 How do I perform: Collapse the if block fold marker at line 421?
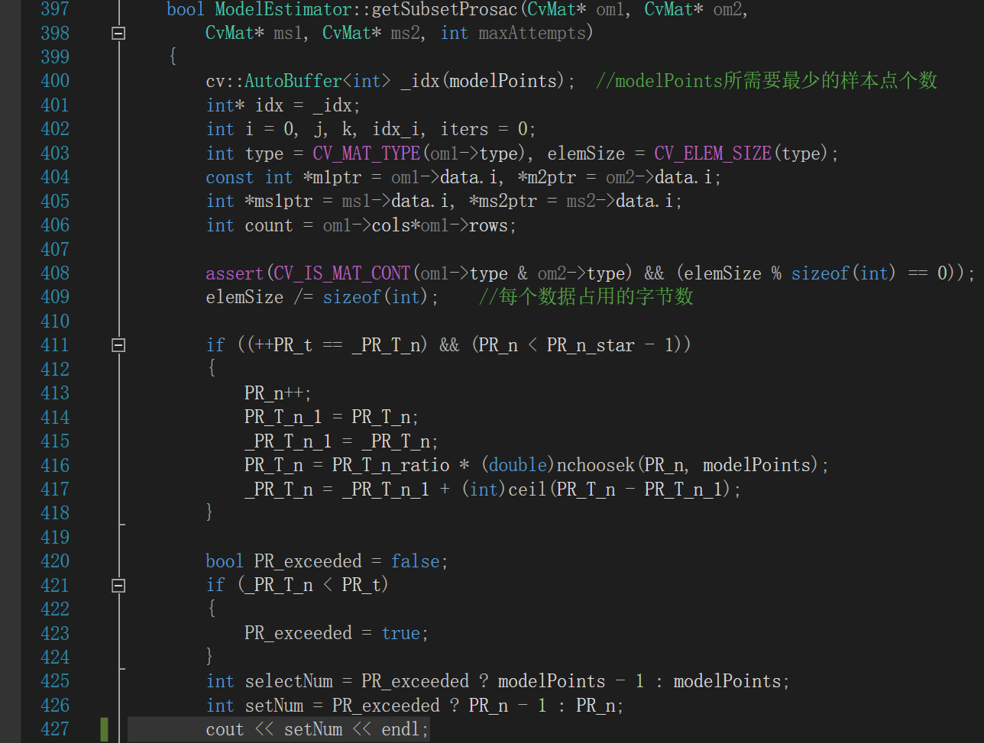coord(118,585)
